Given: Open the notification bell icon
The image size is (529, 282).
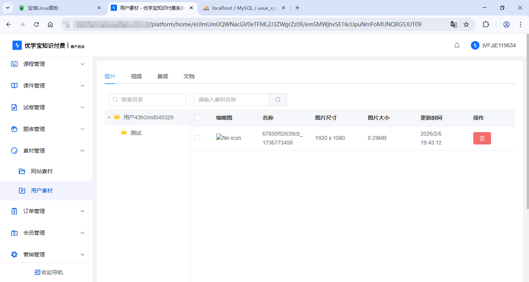Looking at the screenshot, I should (457, 45).
